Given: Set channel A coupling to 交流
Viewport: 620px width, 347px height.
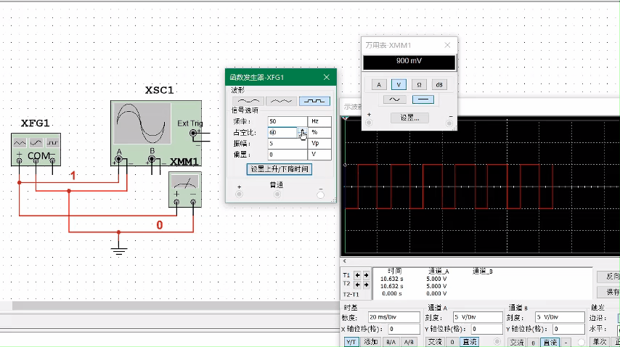Looking at the screenshot, I should [x=435, y=342].
